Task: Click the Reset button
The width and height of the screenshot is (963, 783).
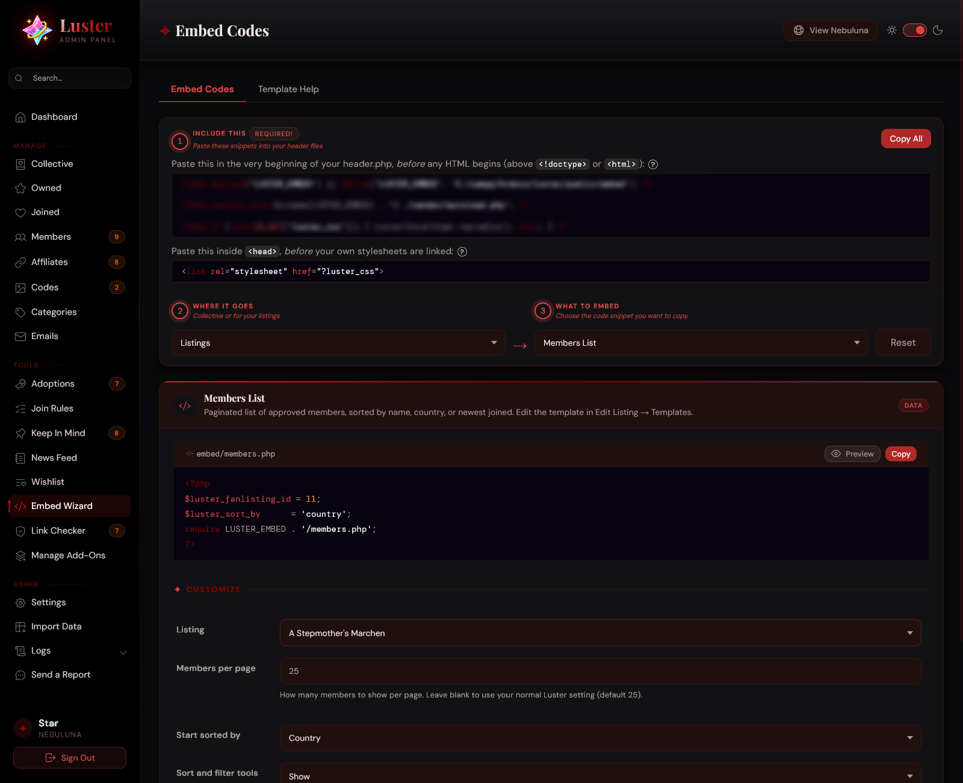Action: (x=903, y=343)
